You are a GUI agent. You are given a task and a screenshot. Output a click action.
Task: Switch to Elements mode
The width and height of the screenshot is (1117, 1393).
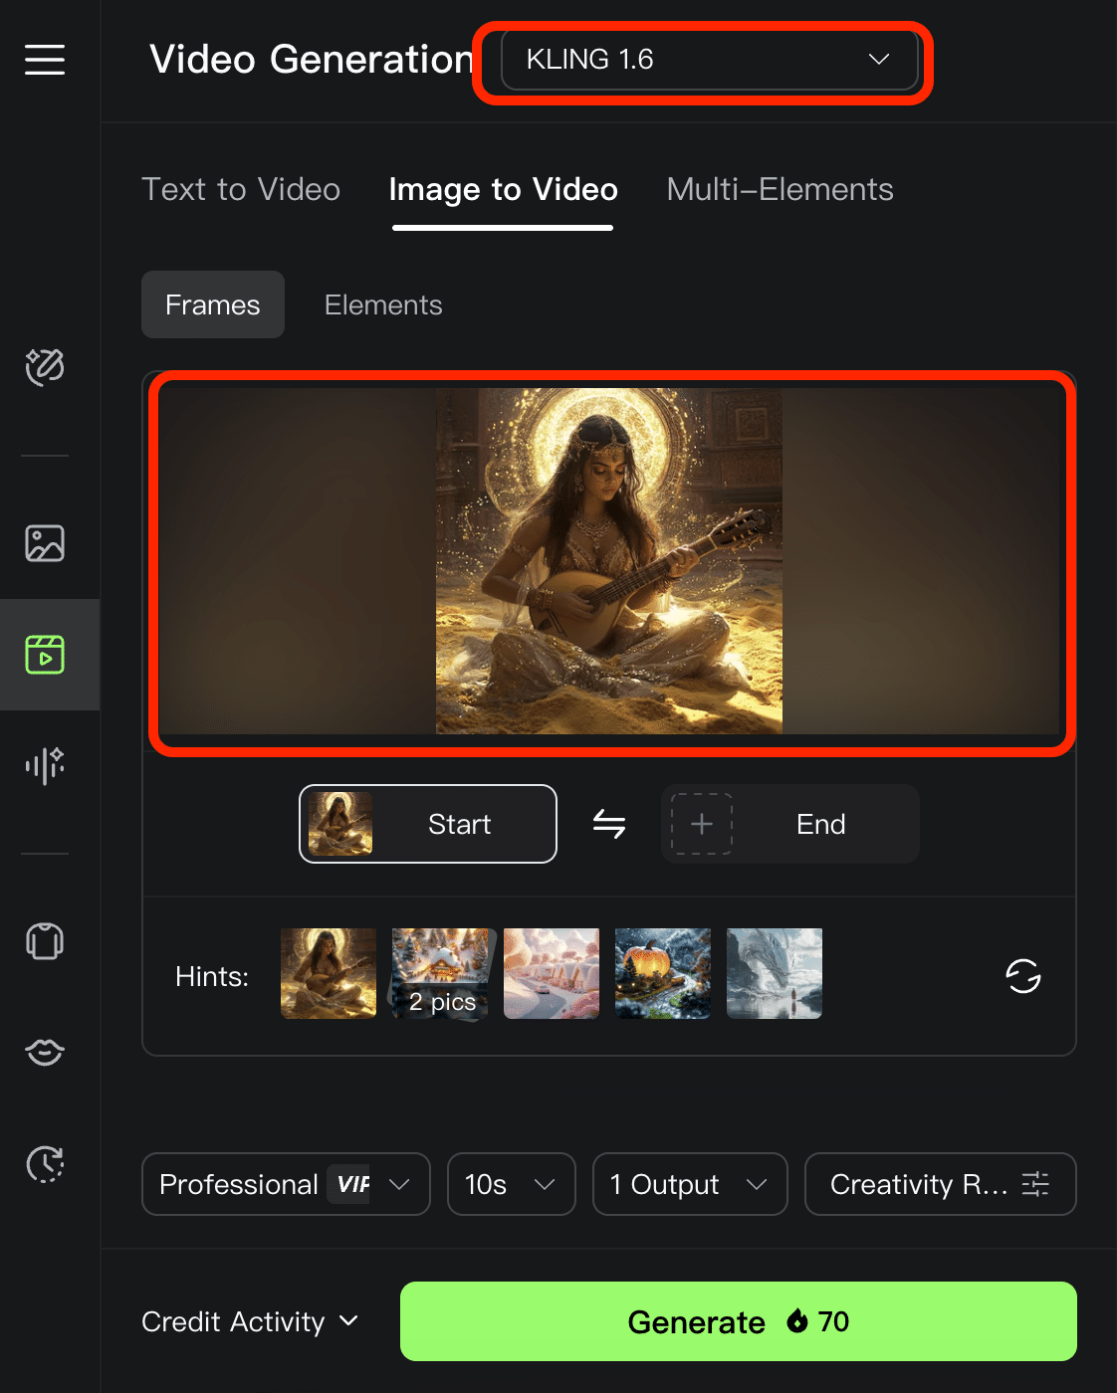382,304
